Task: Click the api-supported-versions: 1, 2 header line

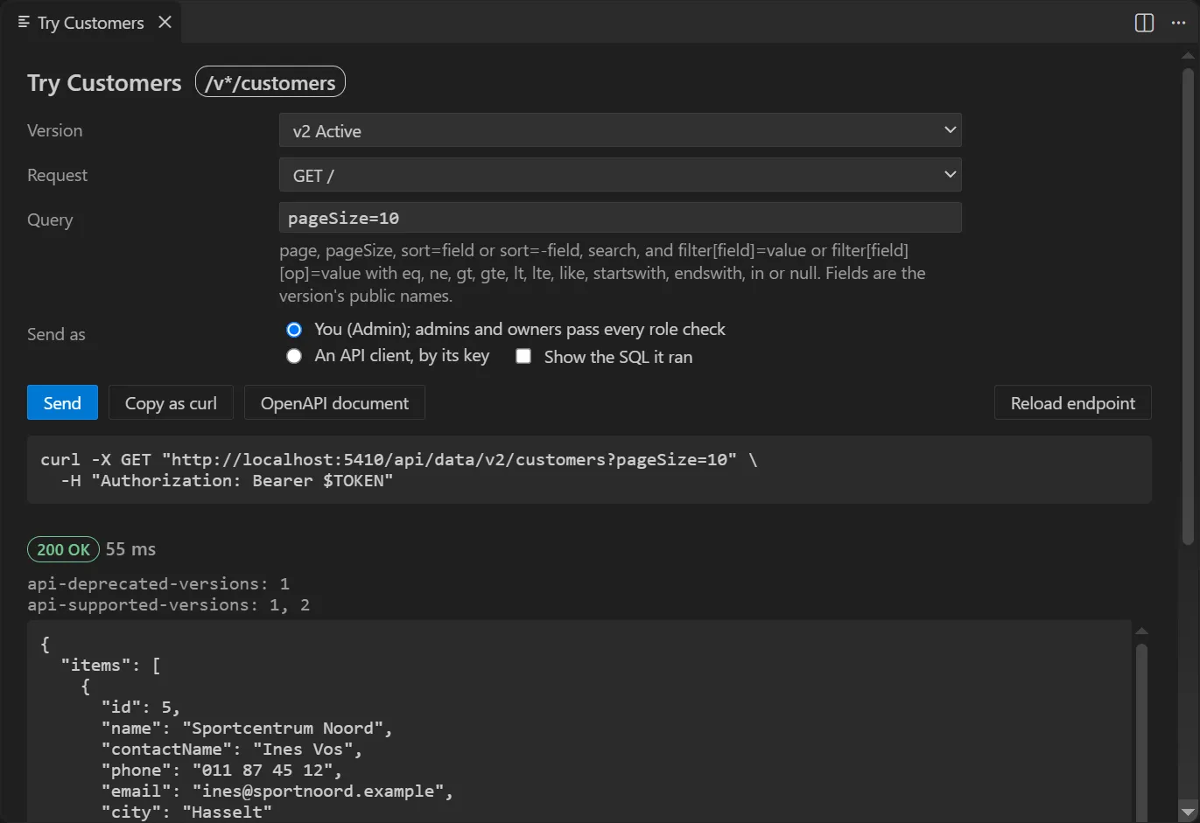Action: (168, 604)
